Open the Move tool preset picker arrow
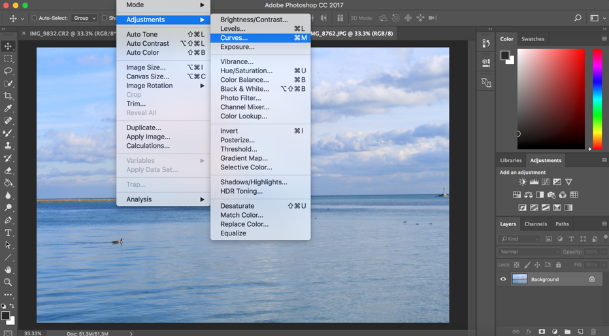 22,18
